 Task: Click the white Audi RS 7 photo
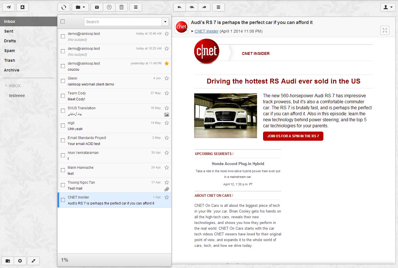coord(226,116)
